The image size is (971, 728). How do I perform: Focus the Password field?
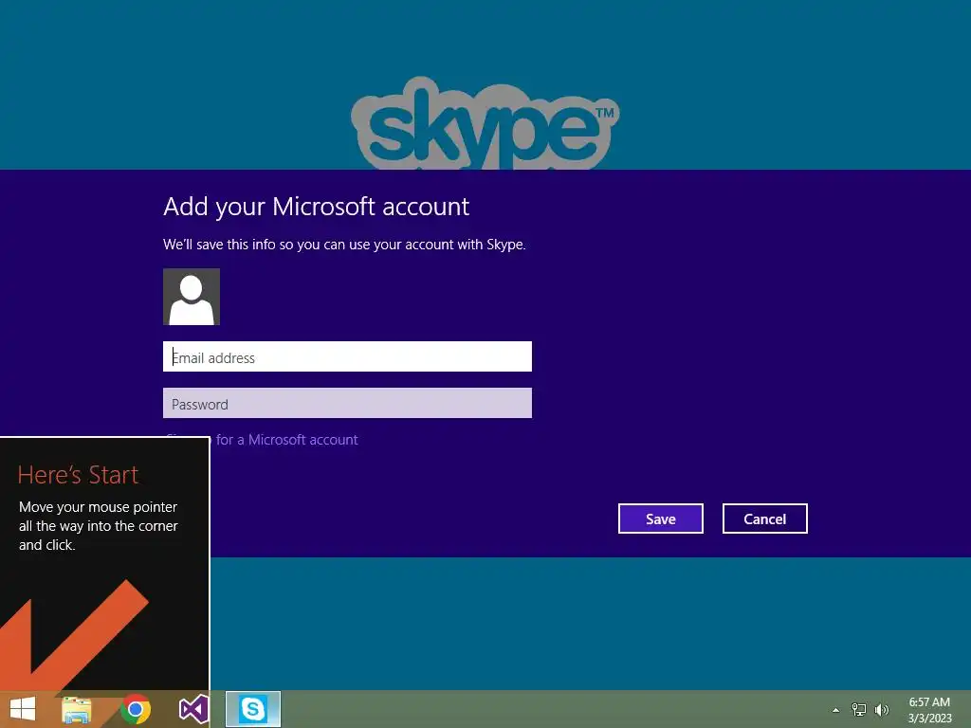347,403
